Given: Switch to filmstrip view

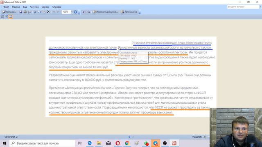Looking at the screenshot, I should pyautogui.click(x=7, y=17).
